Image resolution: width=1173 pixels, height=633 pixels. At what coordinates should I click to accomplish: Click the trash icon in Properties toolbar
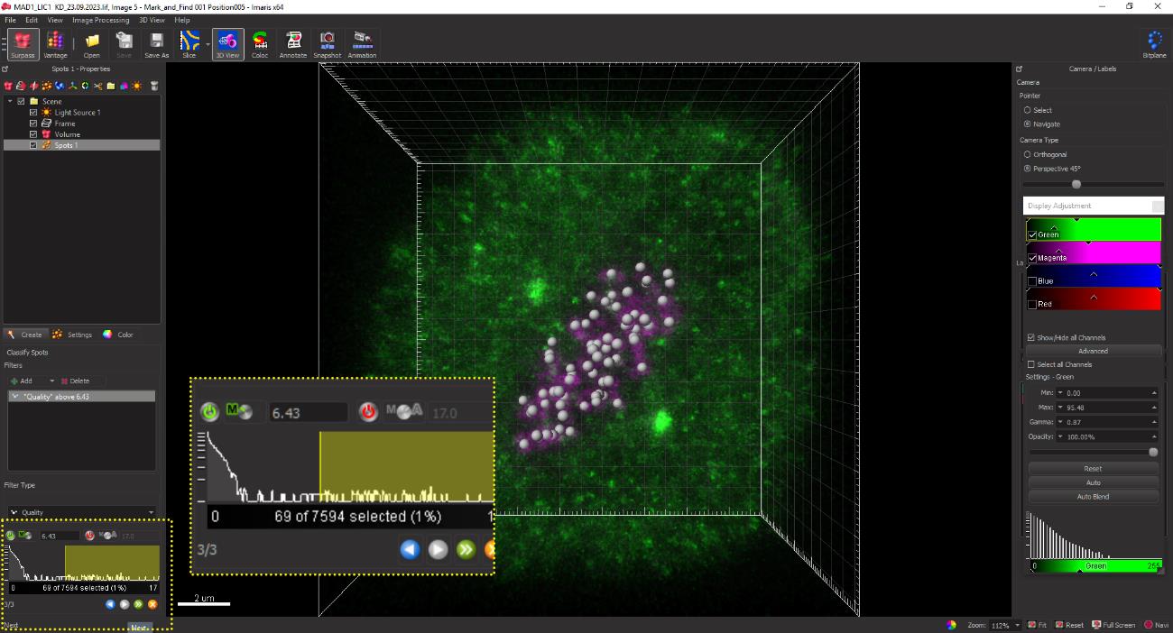click(x=154, y=86)
